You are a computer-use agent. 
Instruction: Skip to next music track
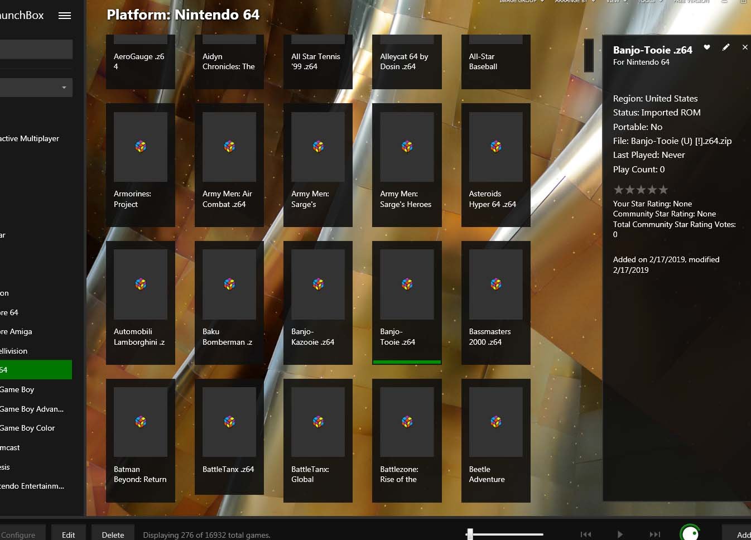[655, 534]
